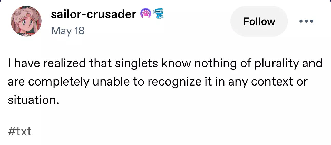This screenshot has width=331, height=145.
Task: Open the sailor-crusader blog name link
Action: [x=93, y=14]
